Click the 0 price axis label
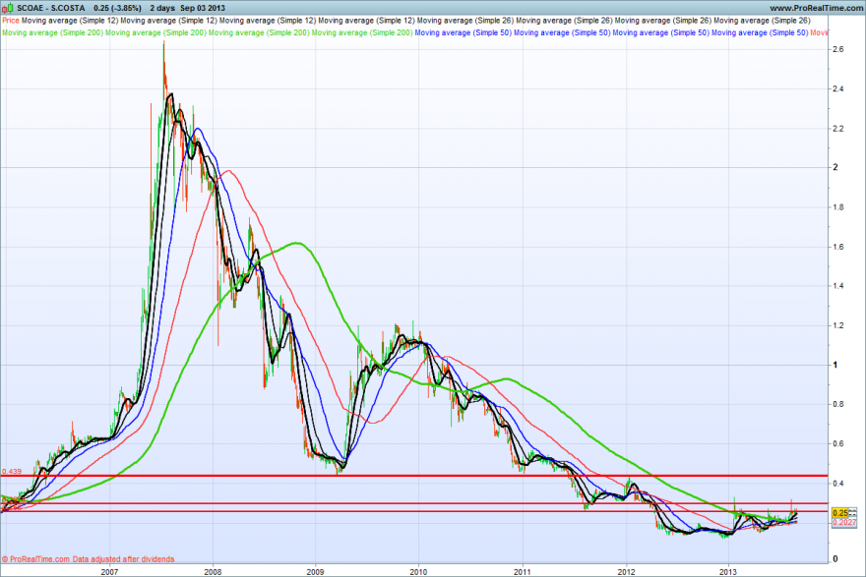 [835, 558]
